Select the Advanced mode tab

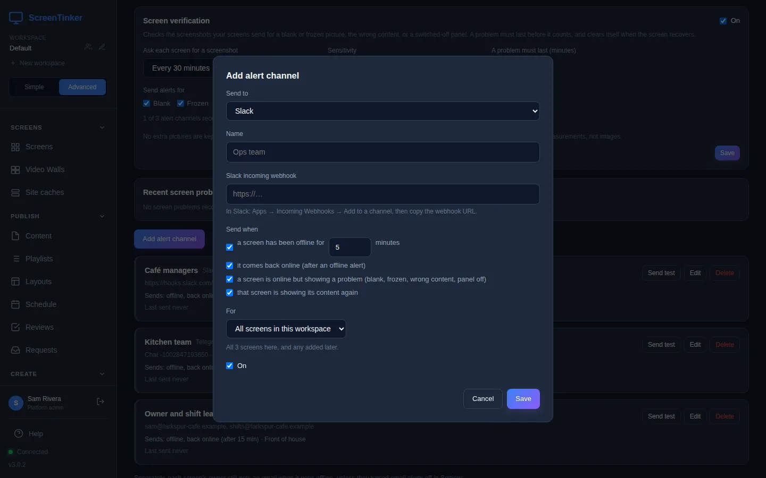pos(82,87)
